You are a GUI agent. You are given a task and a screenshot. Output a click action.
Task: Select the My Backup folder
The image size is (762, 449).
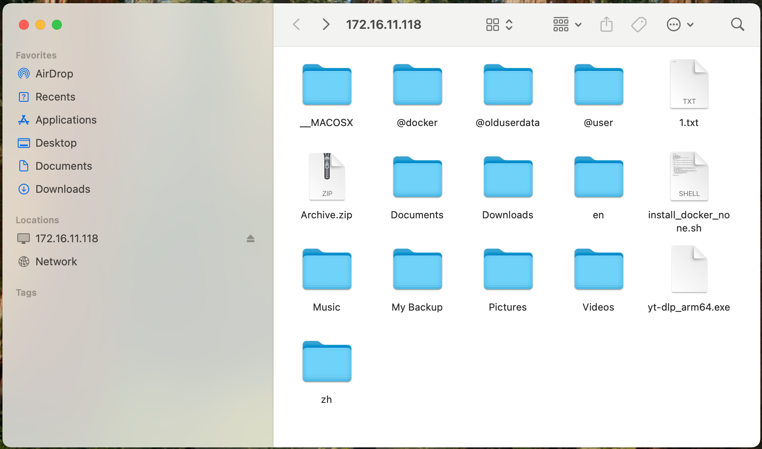417,269
